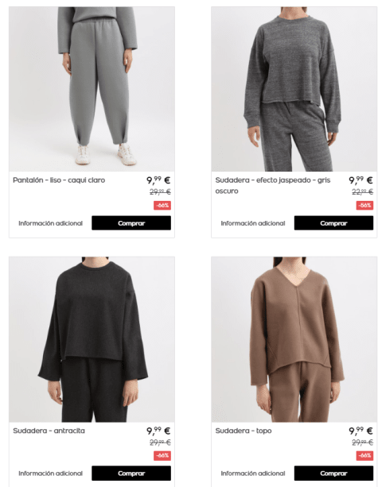Image resolution: width=378 pixels, height=487 pixels.
Task: Click the -66% badge on the Pantalón
Action: [x=162, y=205]
